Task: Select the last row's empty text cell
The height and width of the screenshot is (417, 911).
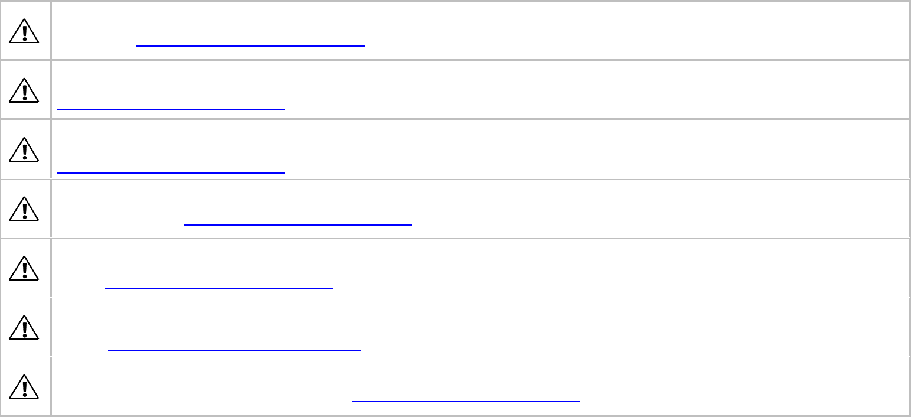Action: coord(480,386)
